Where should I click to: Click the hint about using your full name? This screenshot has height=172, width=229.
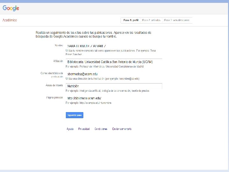coord(111,52)
